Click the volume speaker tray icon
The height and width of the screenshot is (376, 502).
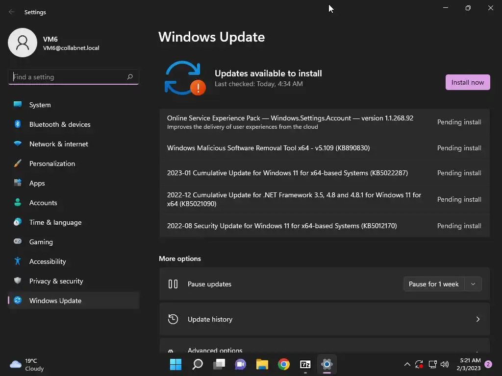pyautogui.click(x=445, y=364)
